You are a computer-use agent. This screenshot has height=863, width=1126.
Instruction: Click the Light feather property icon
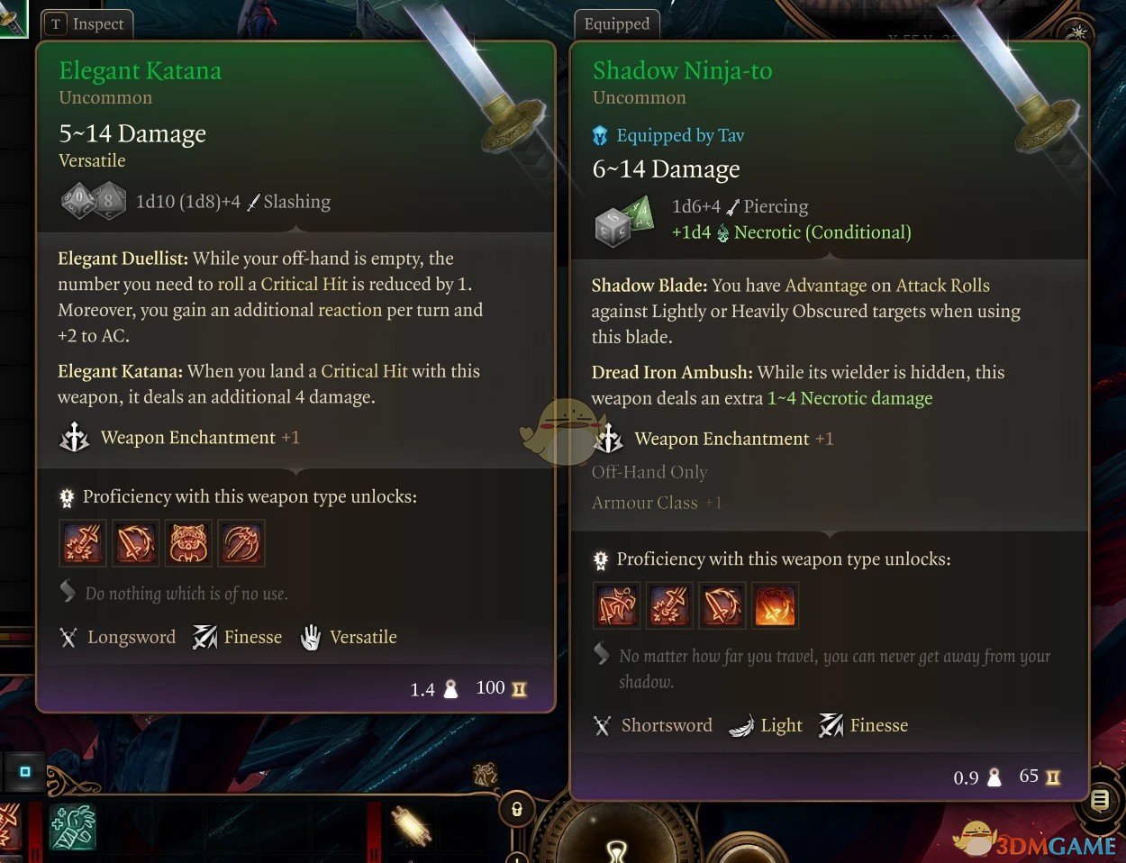(x=740, y=726)
